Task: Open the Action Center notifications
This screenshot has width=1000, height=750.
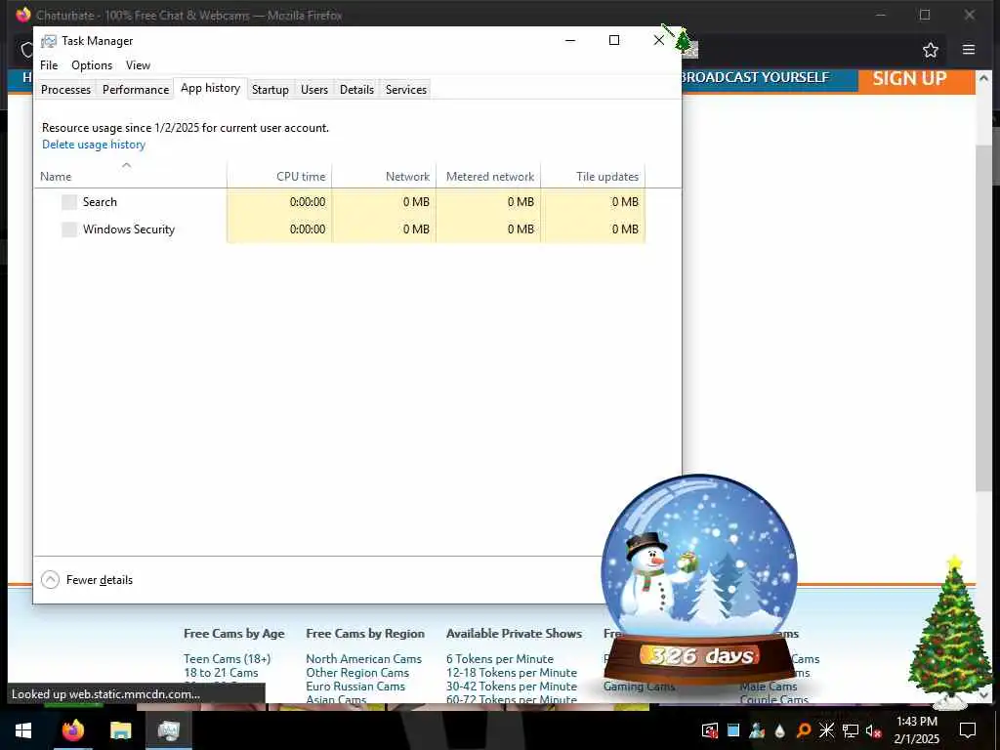Action: [968, 730]
